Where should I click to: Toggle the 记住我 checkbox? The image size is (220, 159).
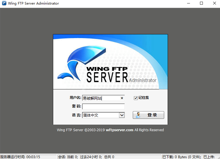[x=136, y=98]
